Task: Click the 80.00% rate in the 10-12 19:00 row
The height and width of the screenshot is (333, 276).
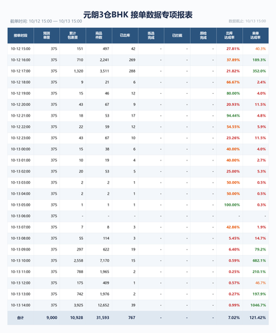Action: tap(233, 93)
